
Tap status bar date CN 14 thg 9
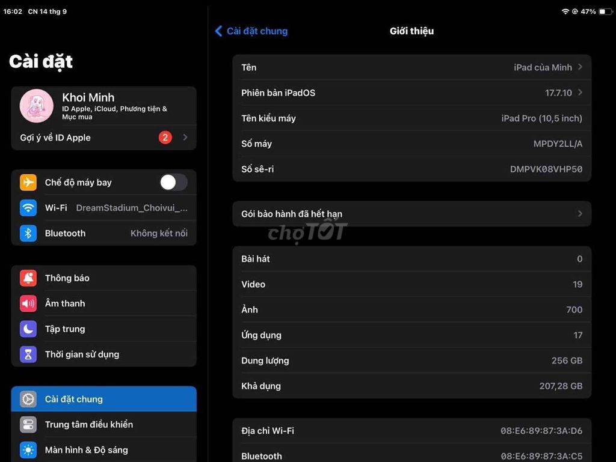47,11
